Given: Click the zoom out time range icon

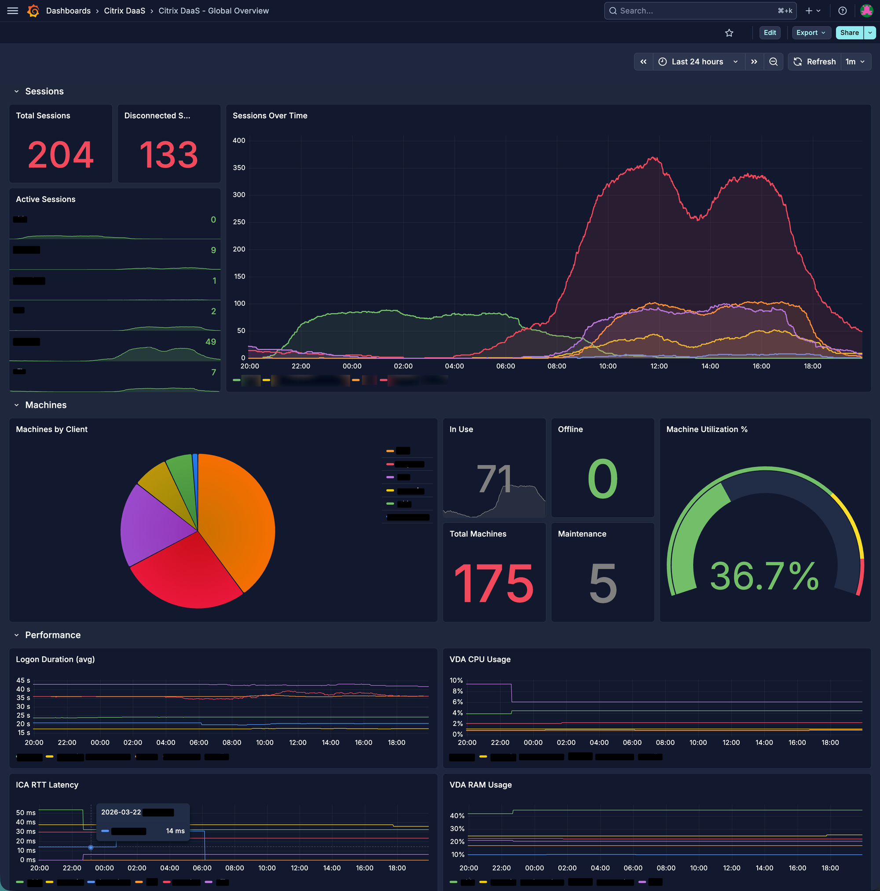Looking at the screenshot, I should [x=774, y=62].
